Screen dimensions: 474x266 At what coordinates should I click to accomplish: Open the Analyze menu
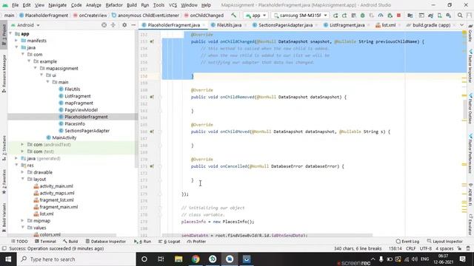(x=93, y=5)
